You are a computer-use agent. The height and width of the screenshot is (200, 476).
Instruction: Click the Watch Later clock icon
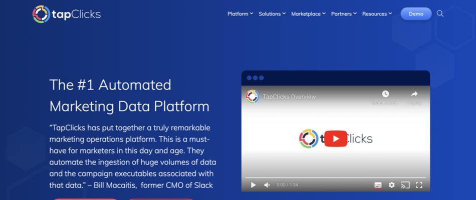[x=385, y=94]
